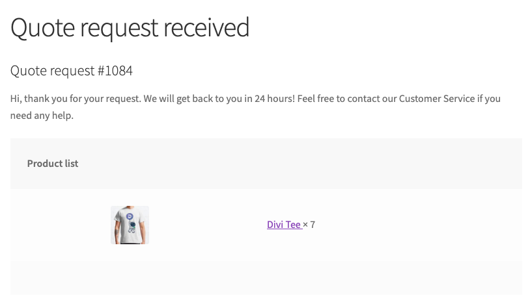This screenshot has height=302, width=530.
Task: Select the "Quote request #1084" subheading
Action: click(x=72, y=71)
